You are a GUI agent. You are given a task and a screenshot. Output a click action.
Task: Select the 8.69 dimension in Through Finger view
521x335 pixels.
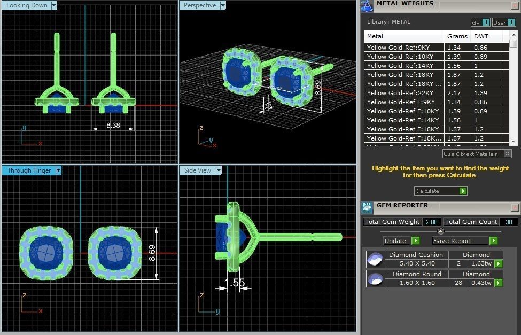[152, 253]
